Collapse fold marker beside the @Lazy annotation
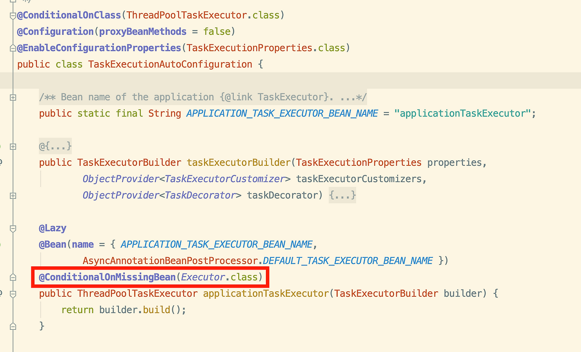The width and height of the screenshot is (581, 352). pyautogui.click(x=13, y=229)
